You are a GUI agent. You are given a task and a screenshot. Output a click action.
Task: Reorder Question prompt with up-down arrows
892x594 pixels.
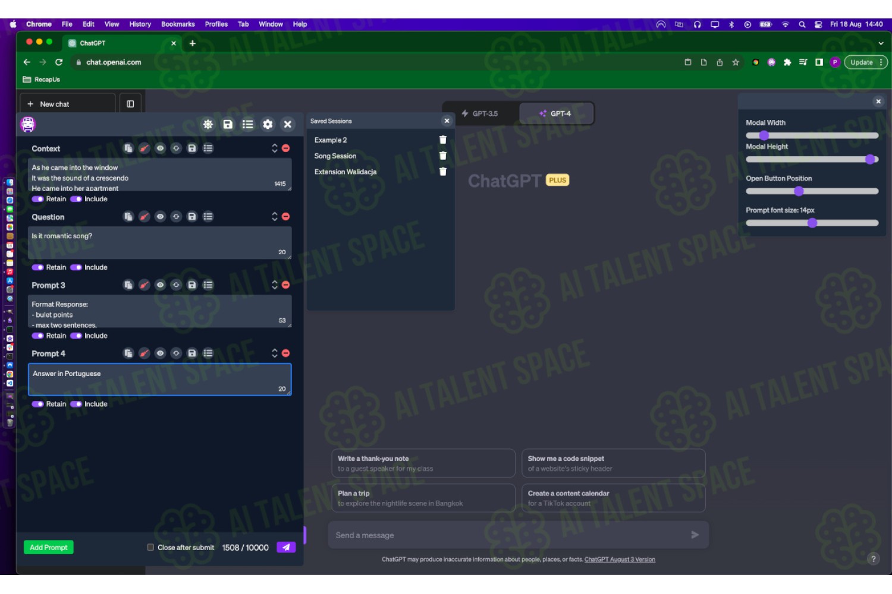[275, 217]
